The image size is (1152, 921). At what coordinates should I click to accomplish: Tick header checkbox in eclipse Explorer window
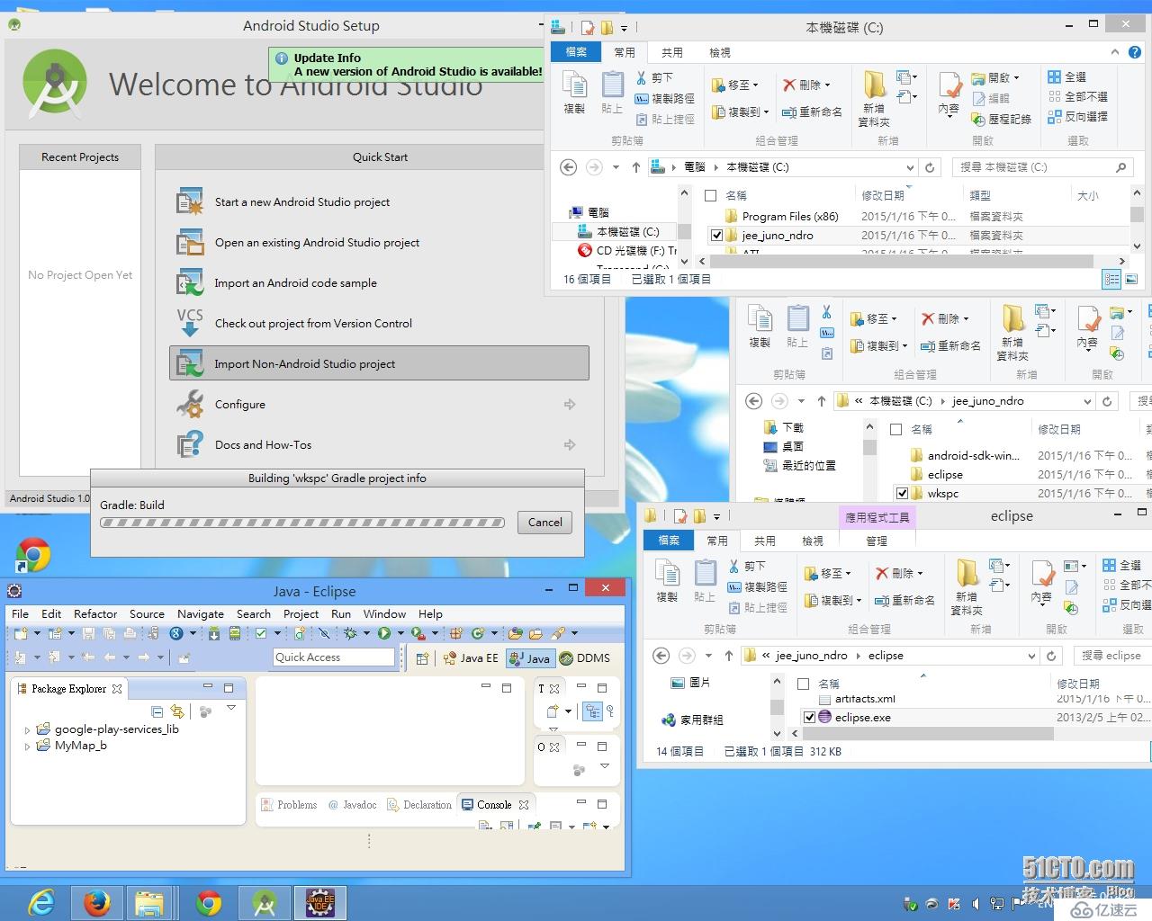click(x=803, y=684)
